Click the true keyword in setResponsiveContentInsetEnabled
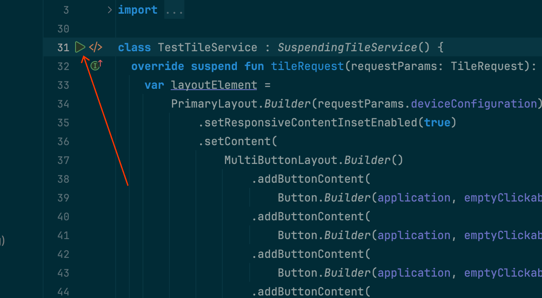Viewport: 542px width, 298px height. coord(437,122)
